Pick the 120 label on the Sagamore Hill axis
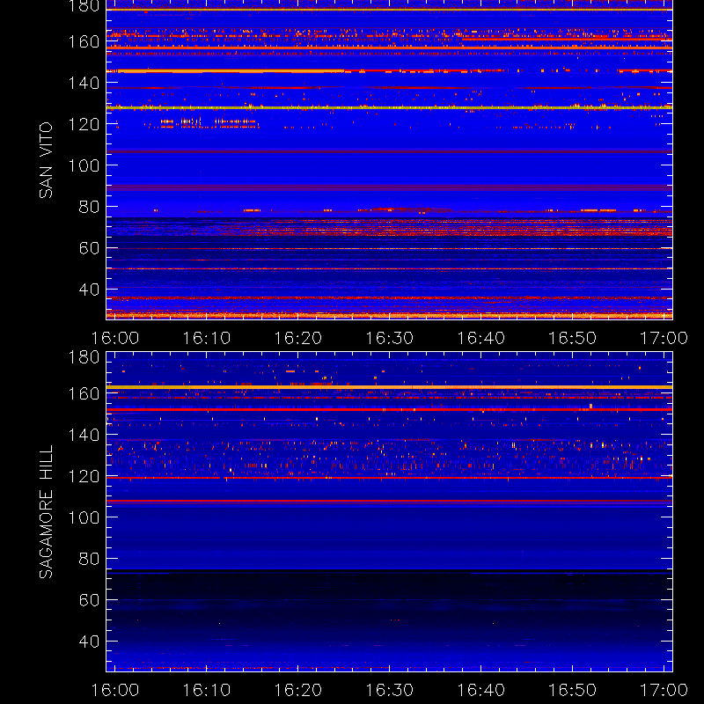 (84, 476)
